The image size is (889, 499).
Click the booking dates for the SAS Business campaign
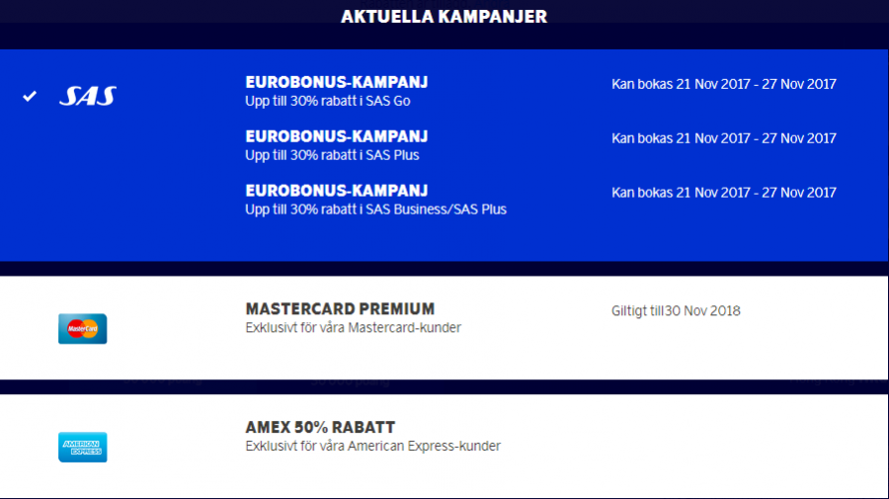pos(723,193)
